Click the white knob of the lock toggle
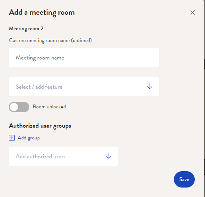Image resolution: width=205 pixels, height=197 pixels. tap(14, 107)
